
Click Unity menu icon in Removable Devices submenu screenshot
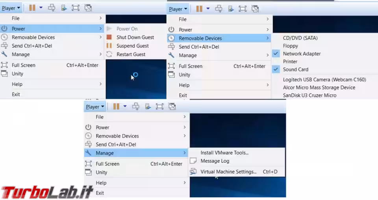[x=171, y=75]
